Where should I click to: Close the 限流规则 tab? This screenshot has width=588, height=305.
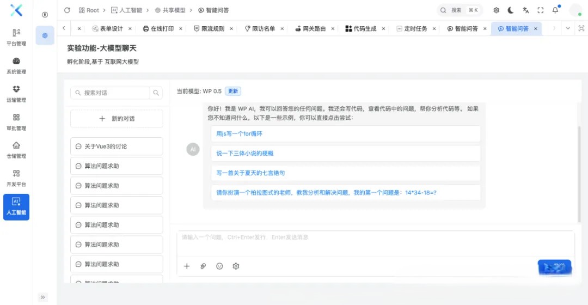[x=231, y=28]
